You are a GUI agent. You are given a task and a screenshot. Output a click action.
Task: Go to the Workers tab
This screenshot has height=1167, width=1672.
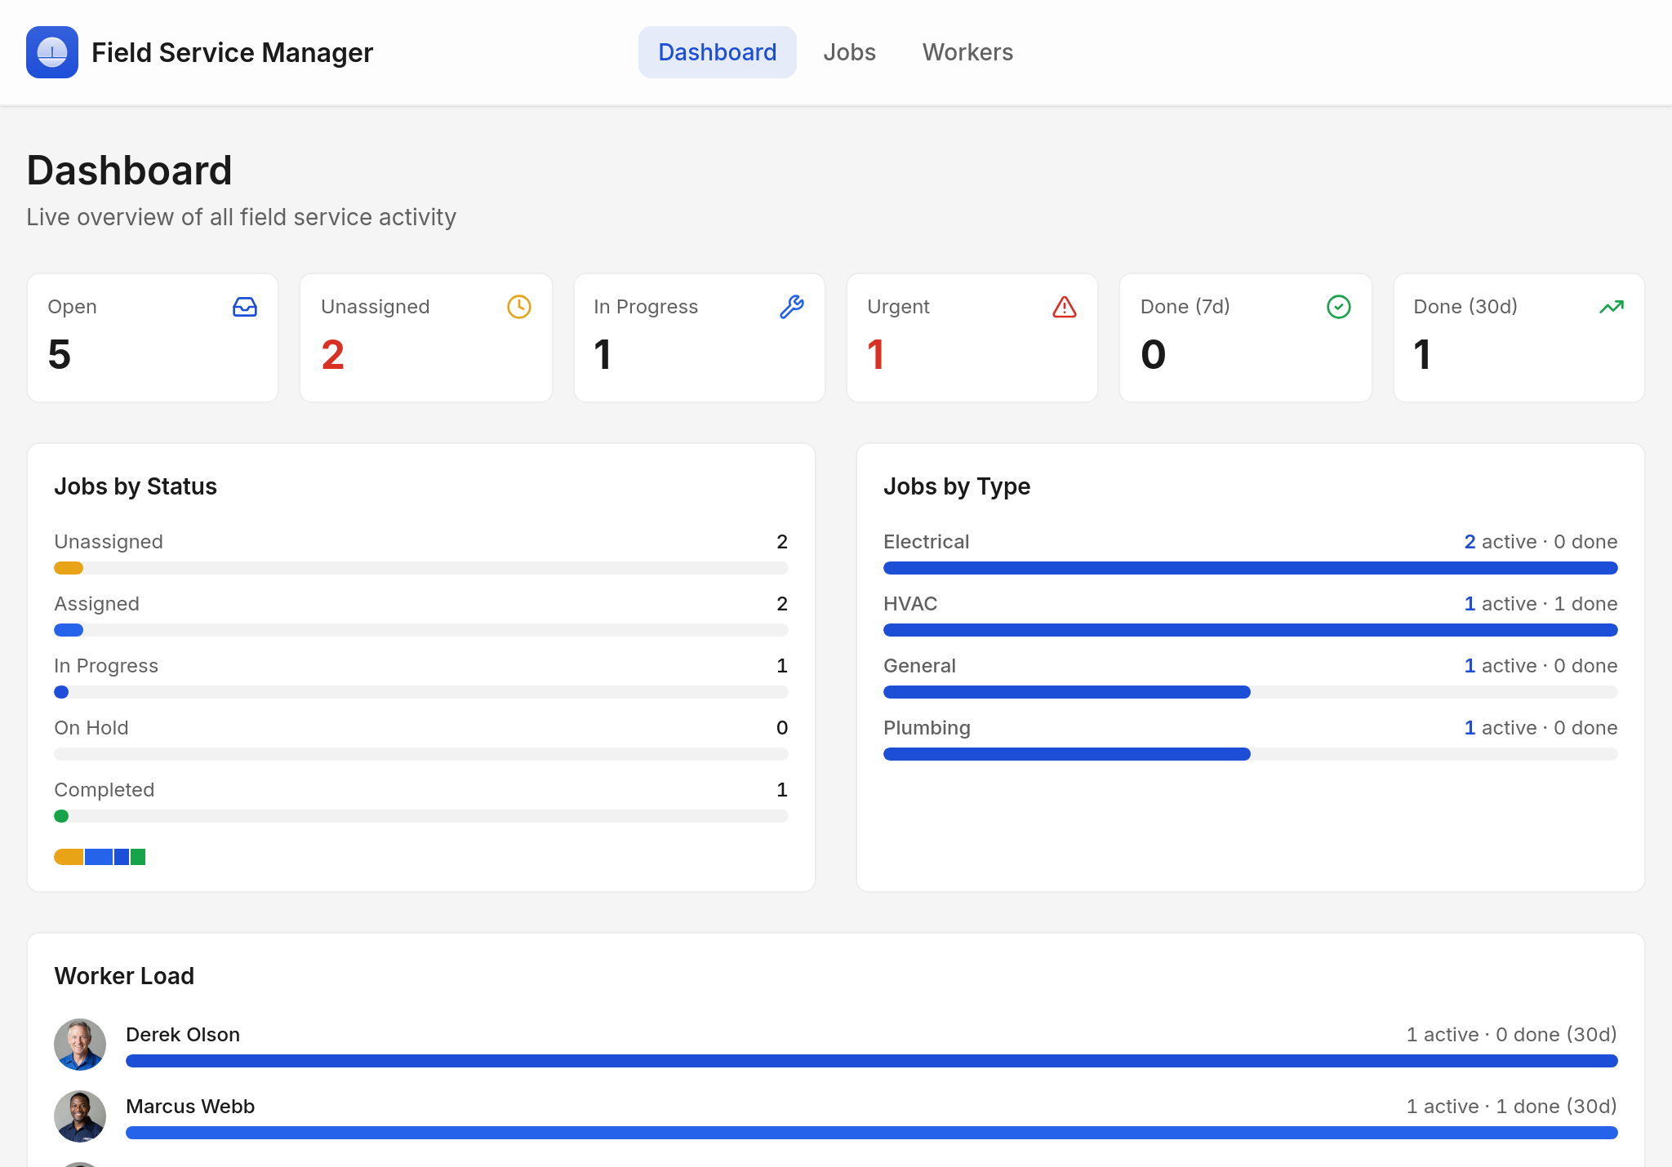coord(968,52)
